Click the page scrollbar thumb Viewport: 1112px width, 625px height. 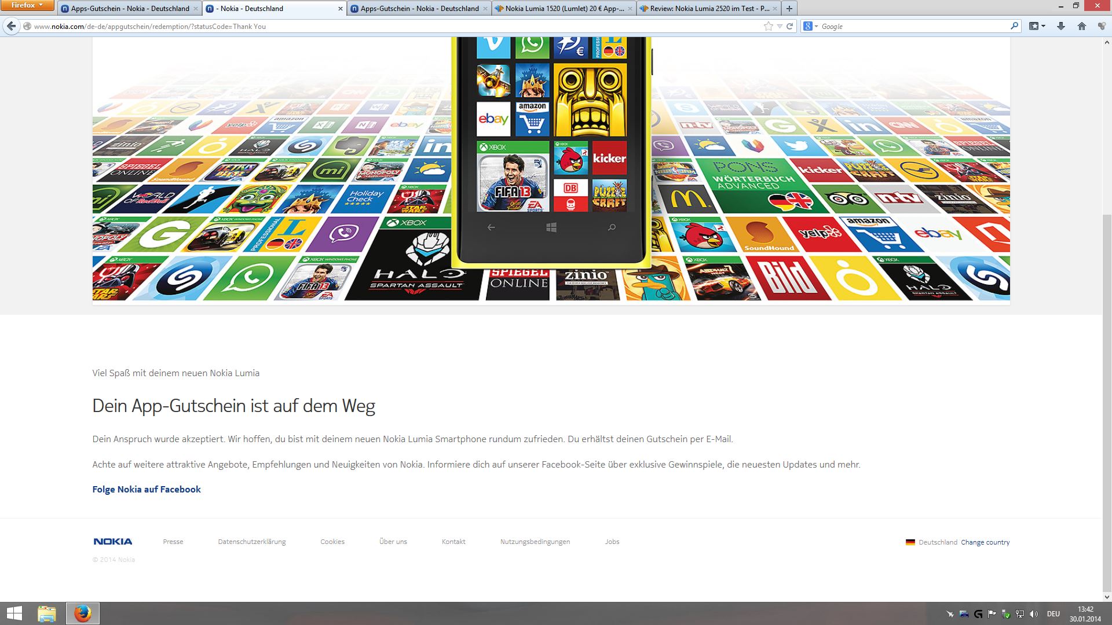(x=1107, y=404)
